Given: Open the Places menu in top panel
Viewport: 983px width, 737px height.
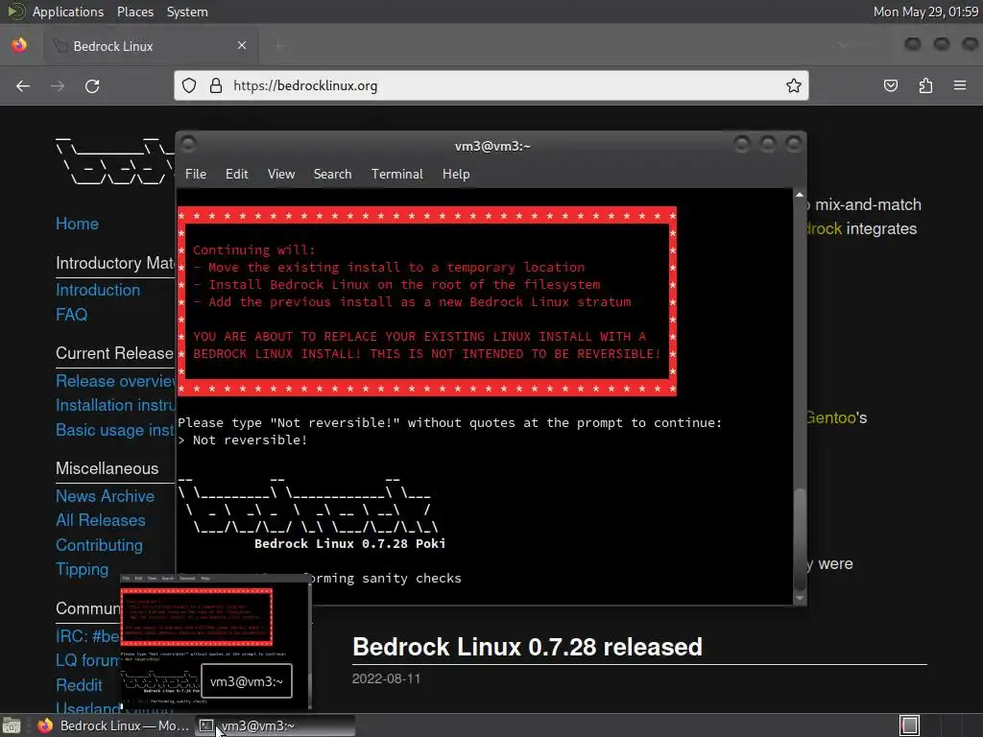Looking at the screenshot, I should pos(135,12).
